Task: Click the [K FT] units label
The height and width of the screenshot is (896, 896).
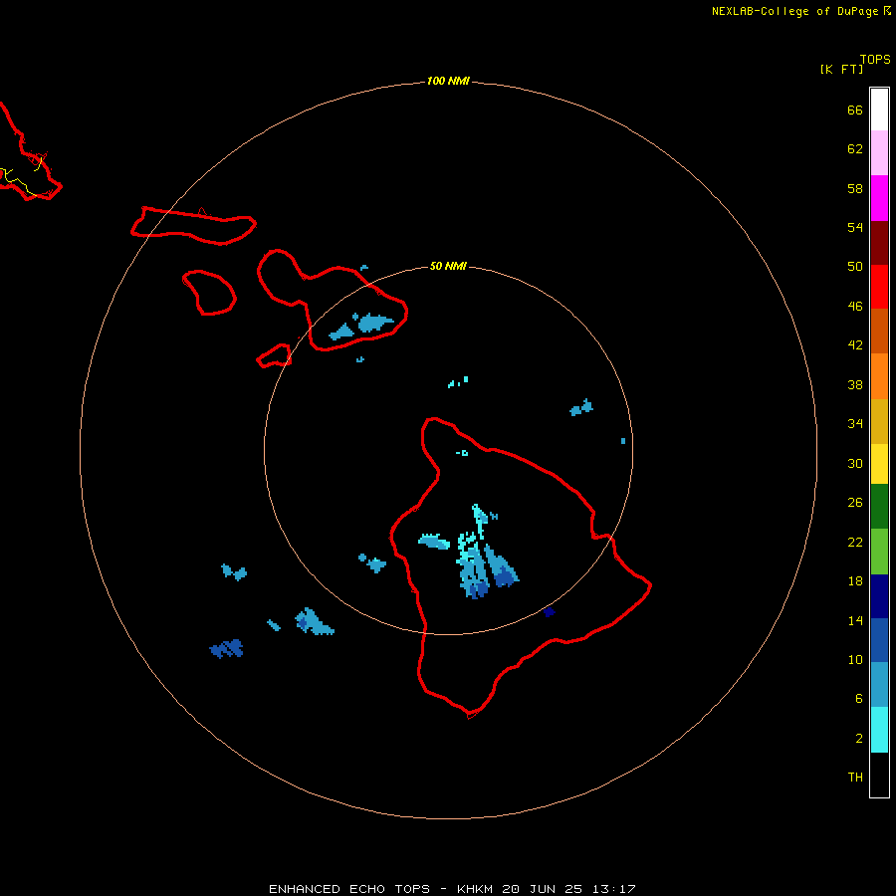Action: (841, 69)
